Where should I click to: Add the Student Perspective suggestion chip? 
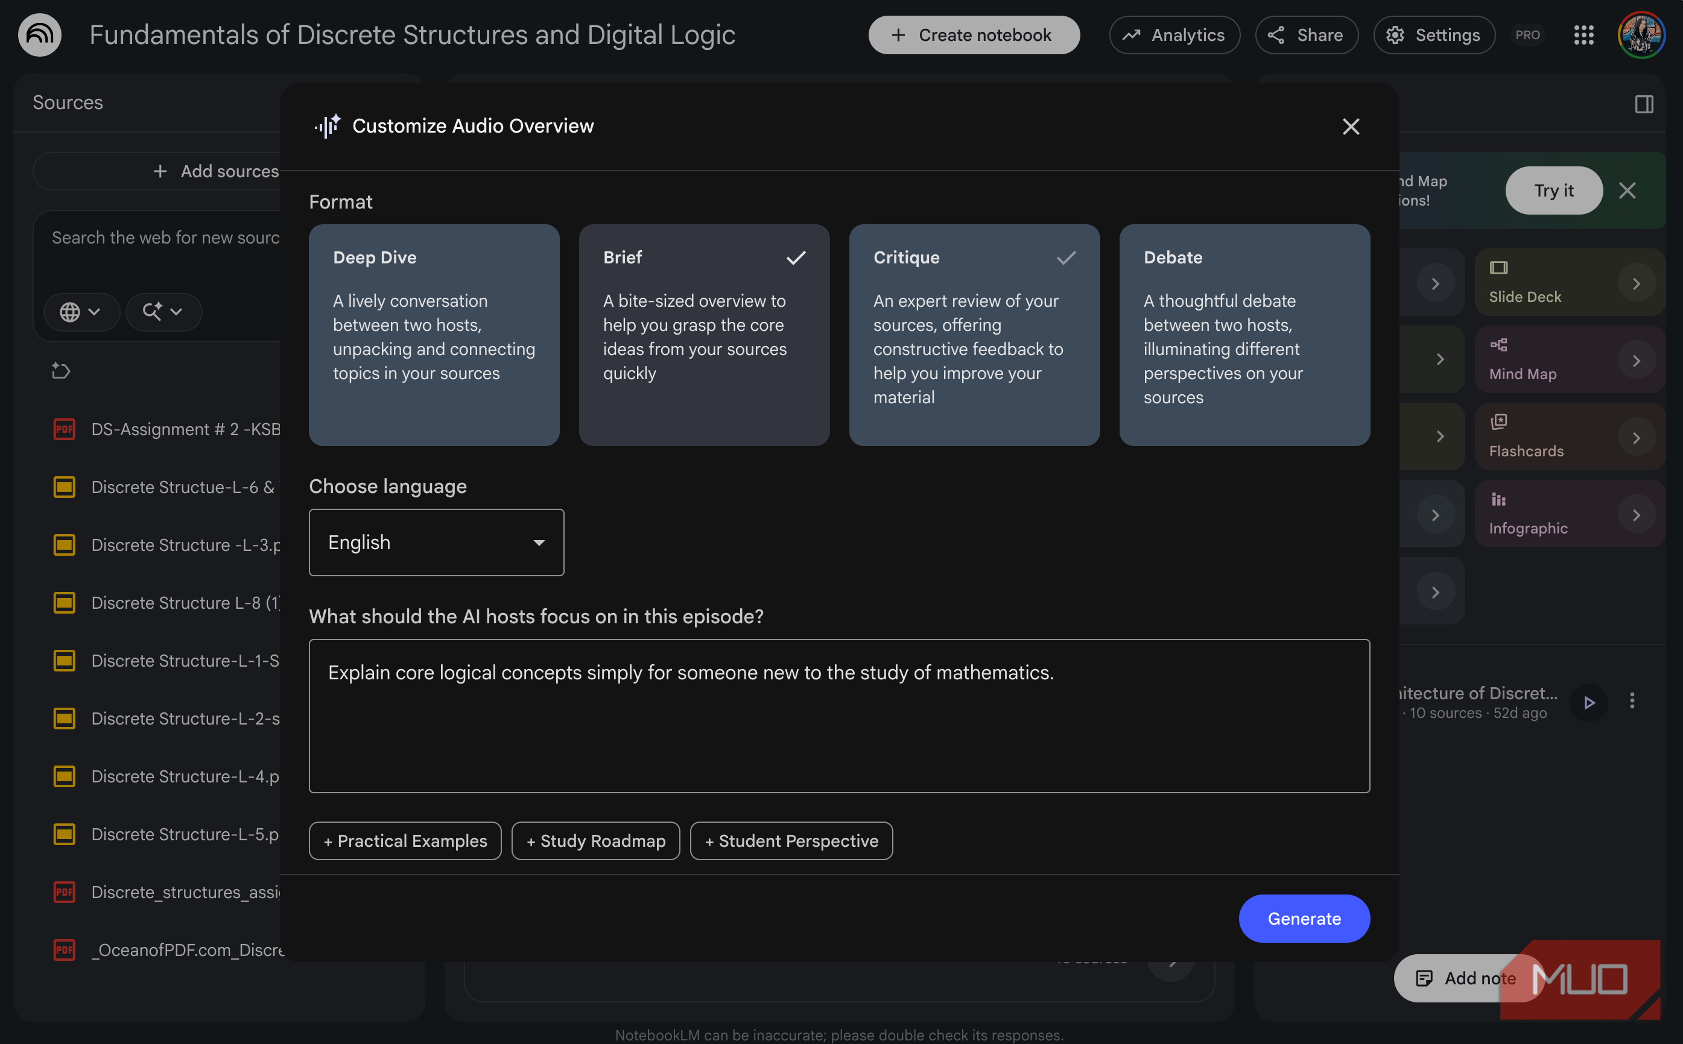coord(791,841)
